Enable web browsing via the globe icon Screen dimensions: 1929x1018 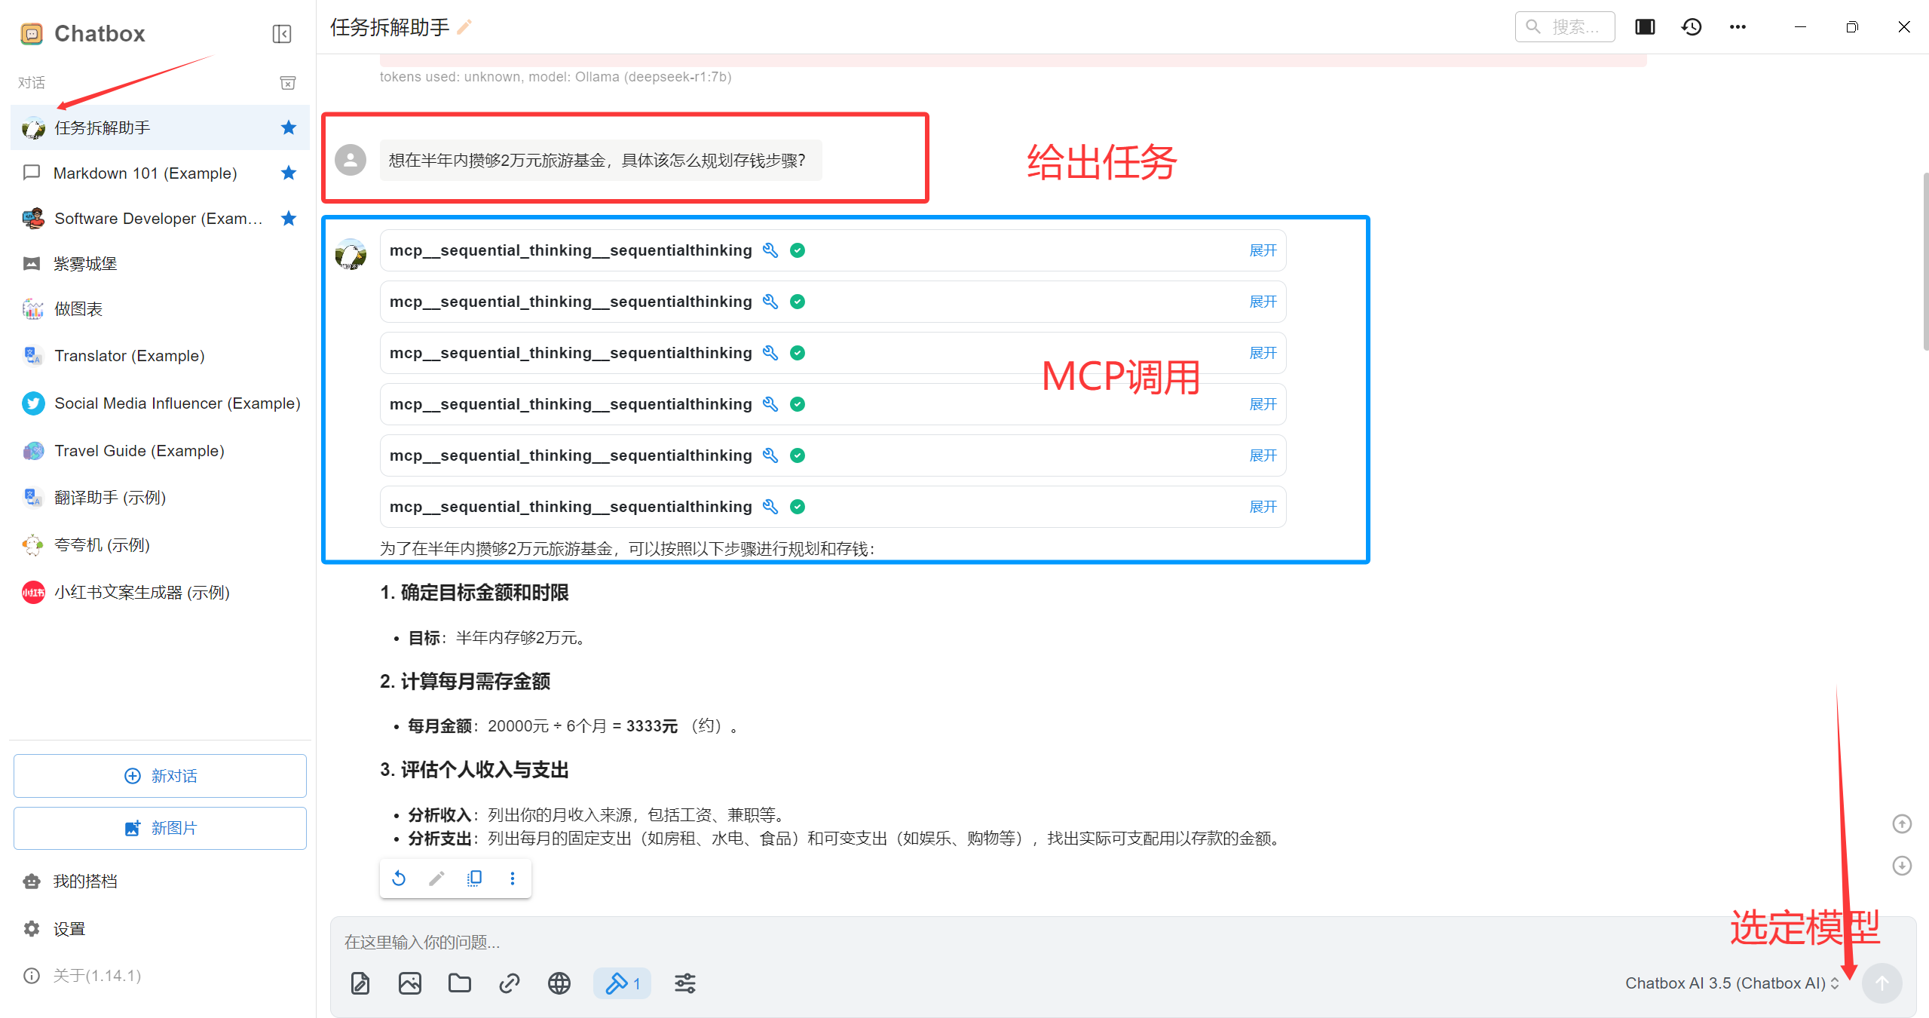click(559, 983)
